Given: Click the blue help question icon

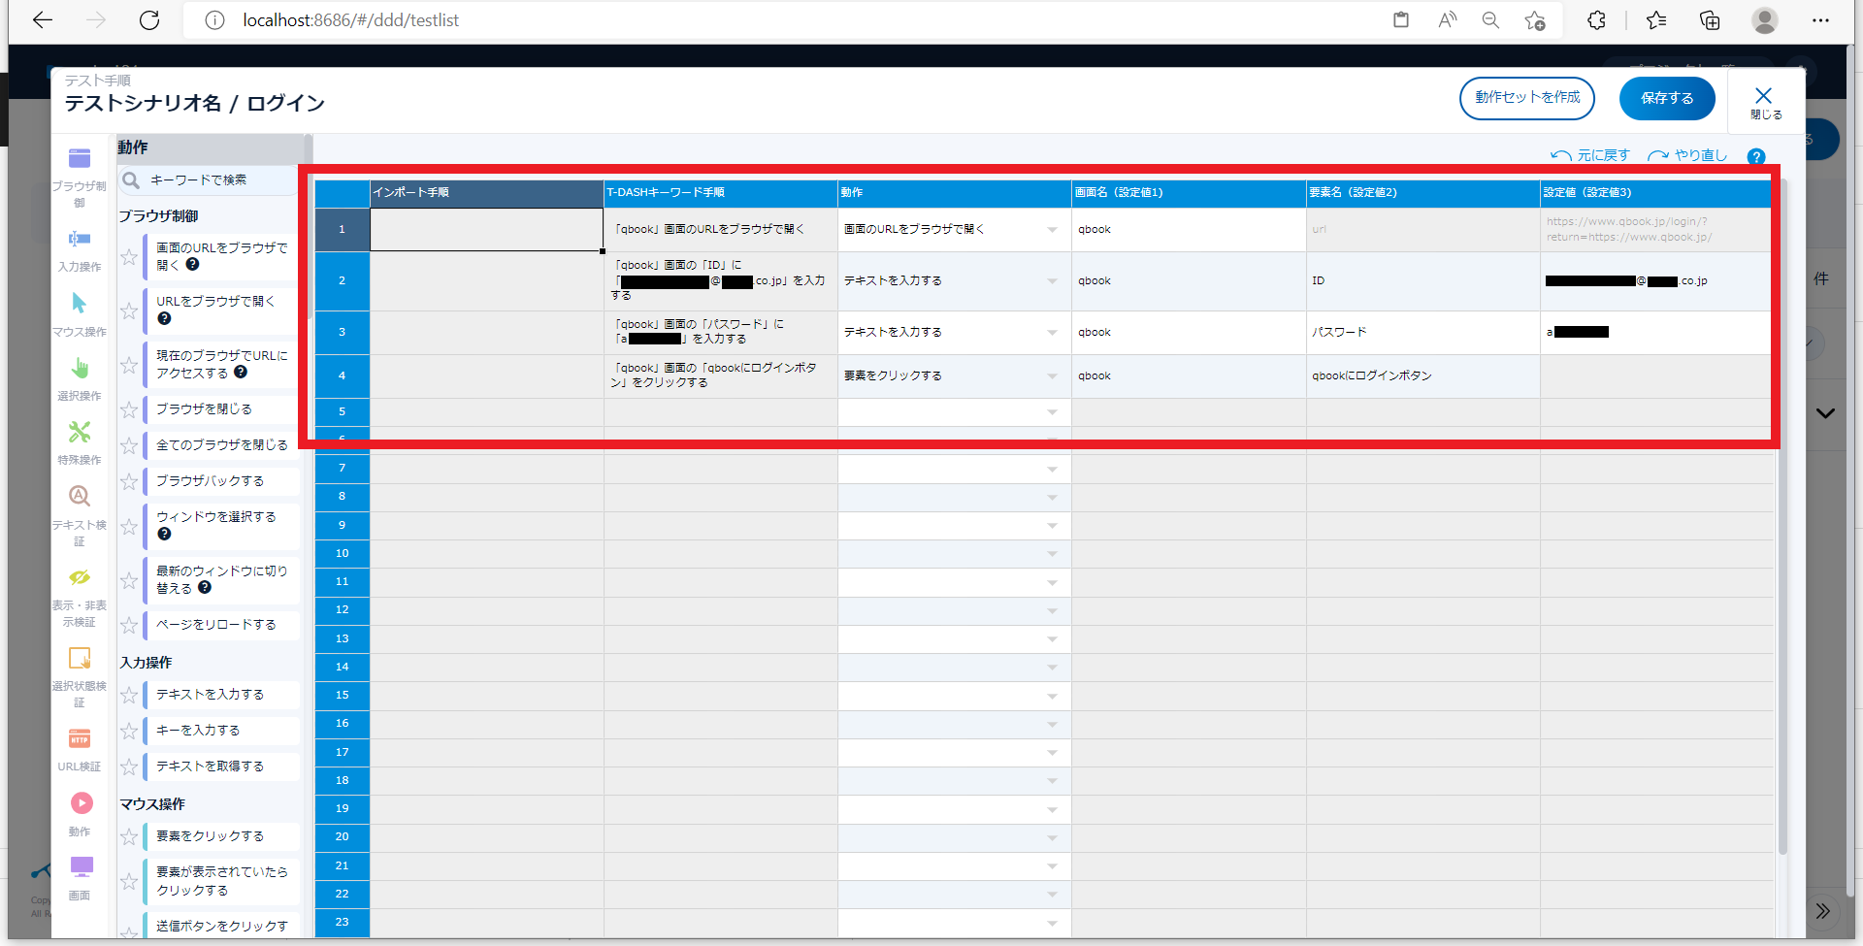Looking at the screenshot, I should [1755, 156].
